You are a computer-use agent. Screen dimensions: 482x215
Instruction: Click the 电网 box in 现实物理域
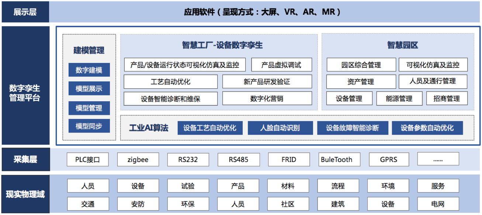pyautogui.click(x=438, y=204)
